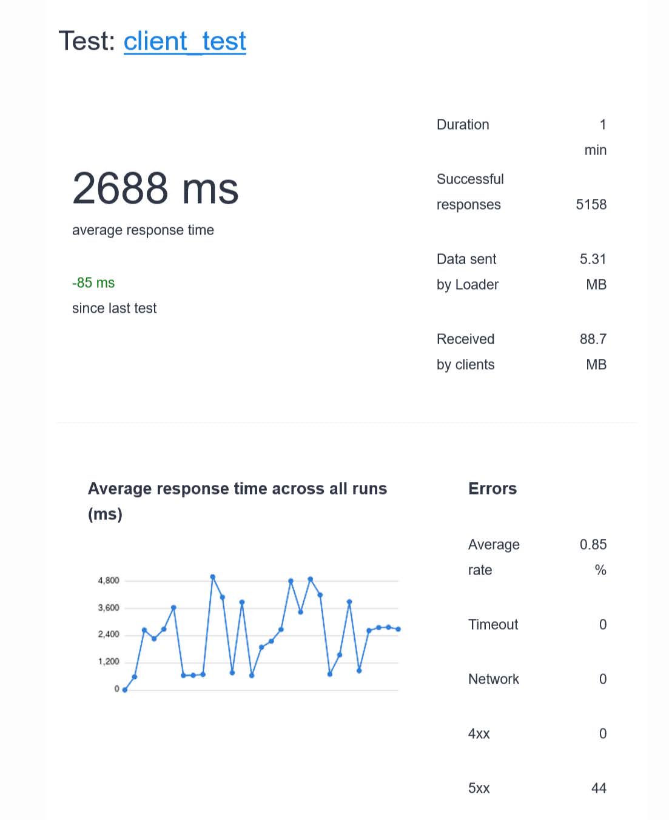Select the Average rate error label
669x820 pixels.
(x=494, y=558)
